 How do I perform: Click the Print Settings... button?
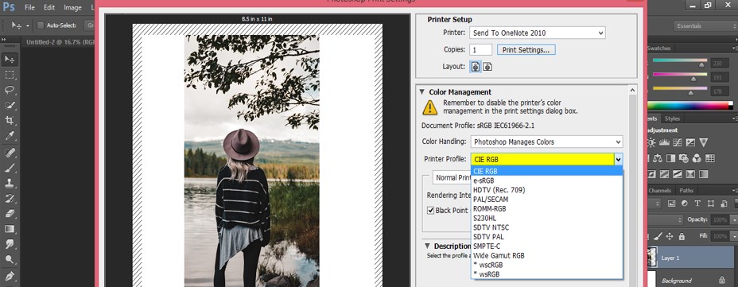[x=526, y=50]
